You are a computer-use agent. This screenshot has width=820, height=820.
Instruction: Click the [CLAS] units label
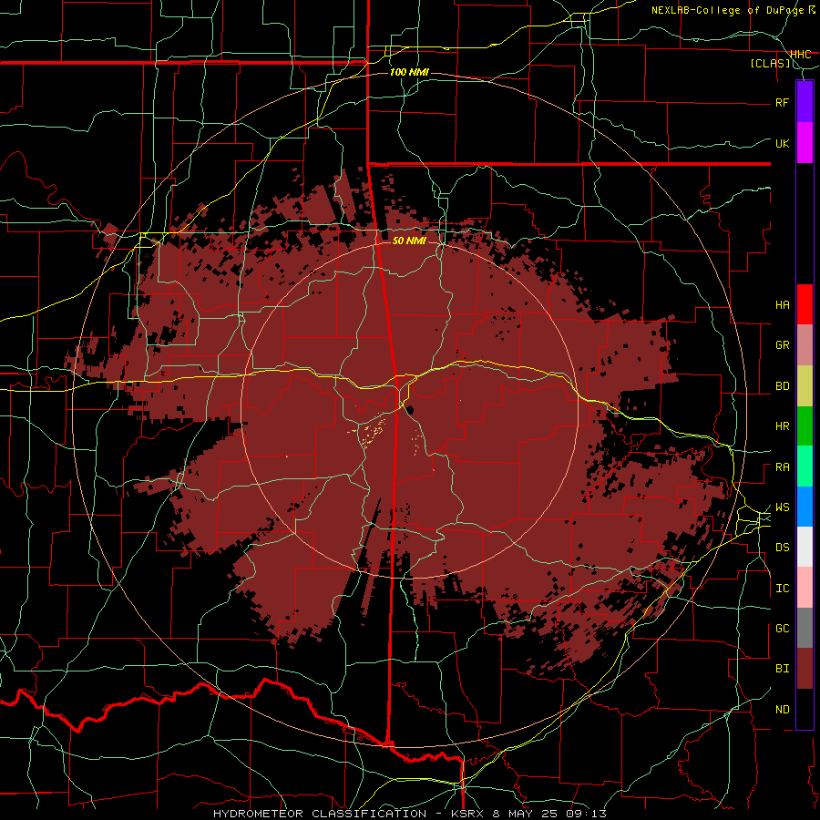pos(770,64)
